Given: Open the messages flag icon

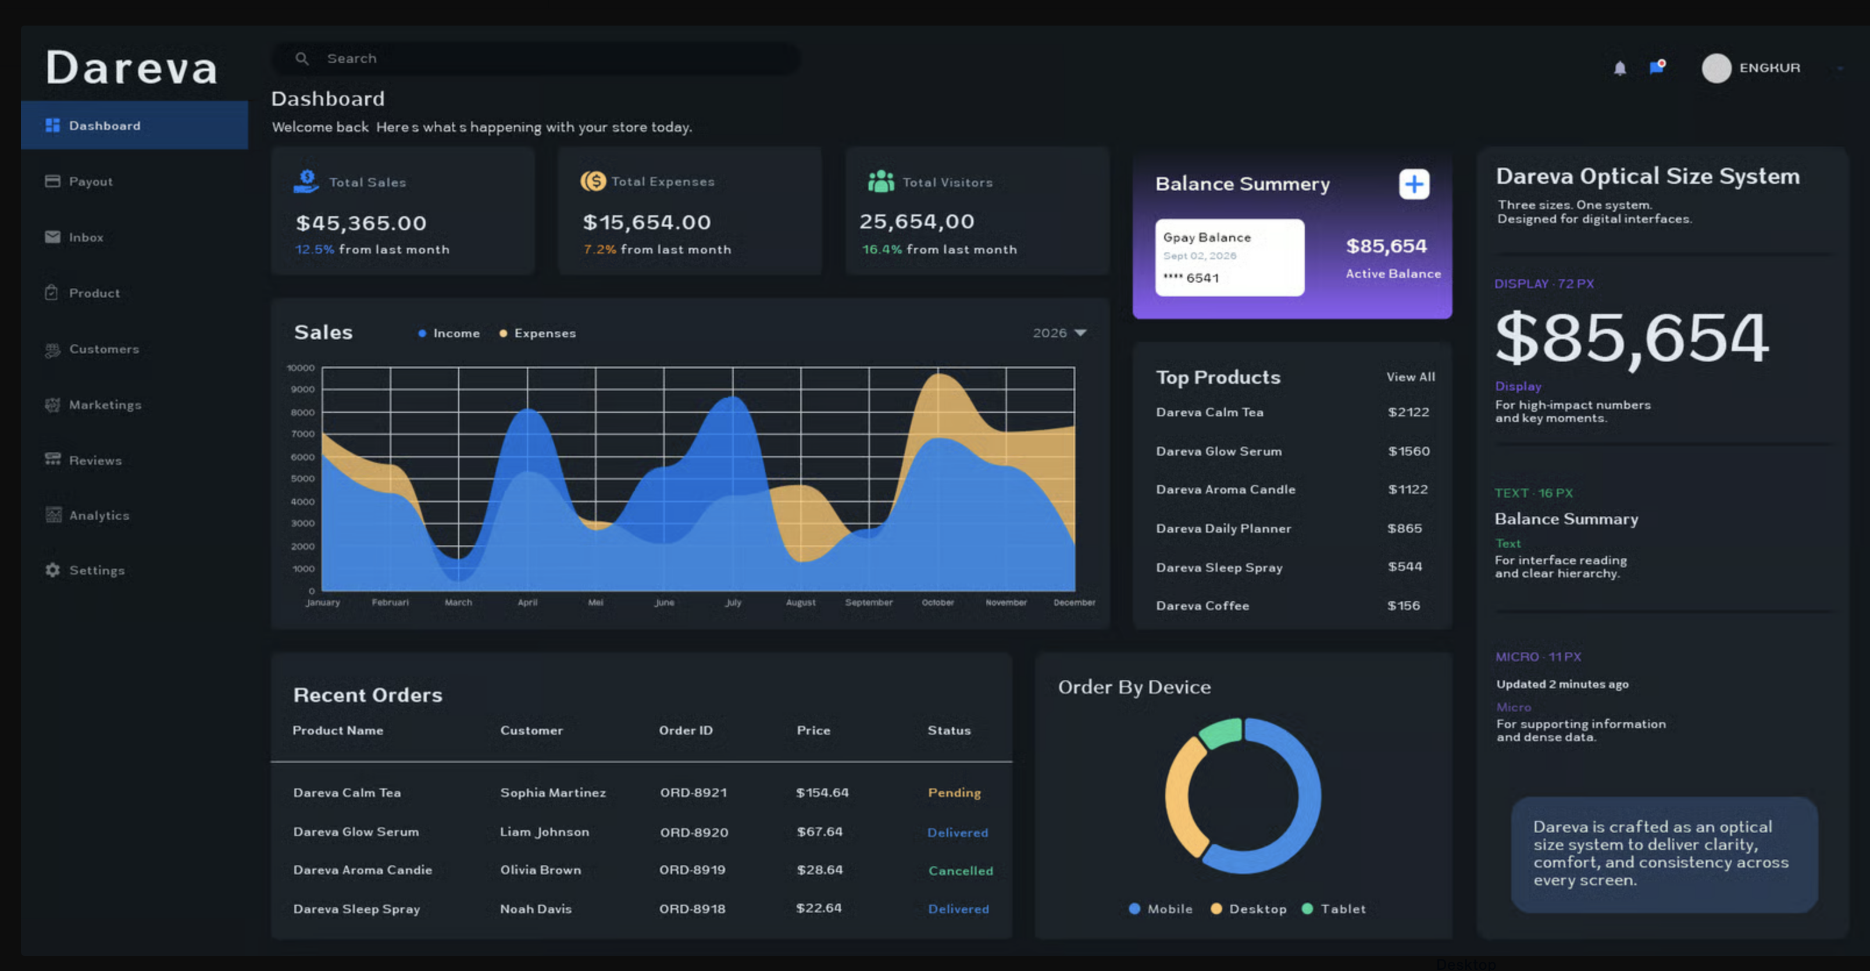Looking at the screenshot, I should tap(1657, 67).
